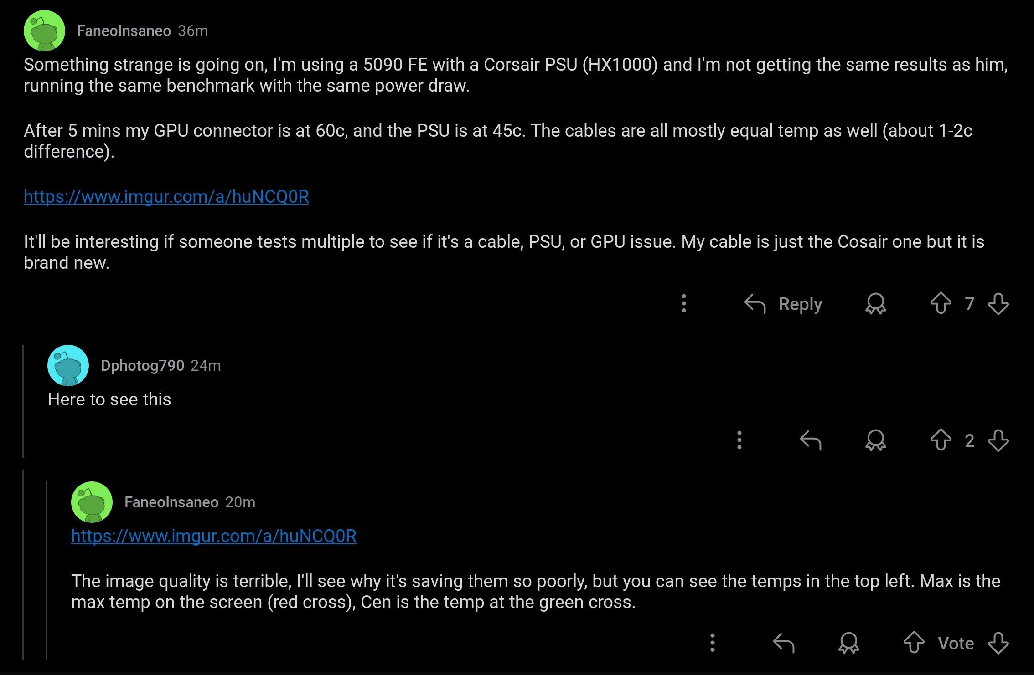Open three-dot menu on top comment
1034x675 pixels.
(x=683, y=303)
